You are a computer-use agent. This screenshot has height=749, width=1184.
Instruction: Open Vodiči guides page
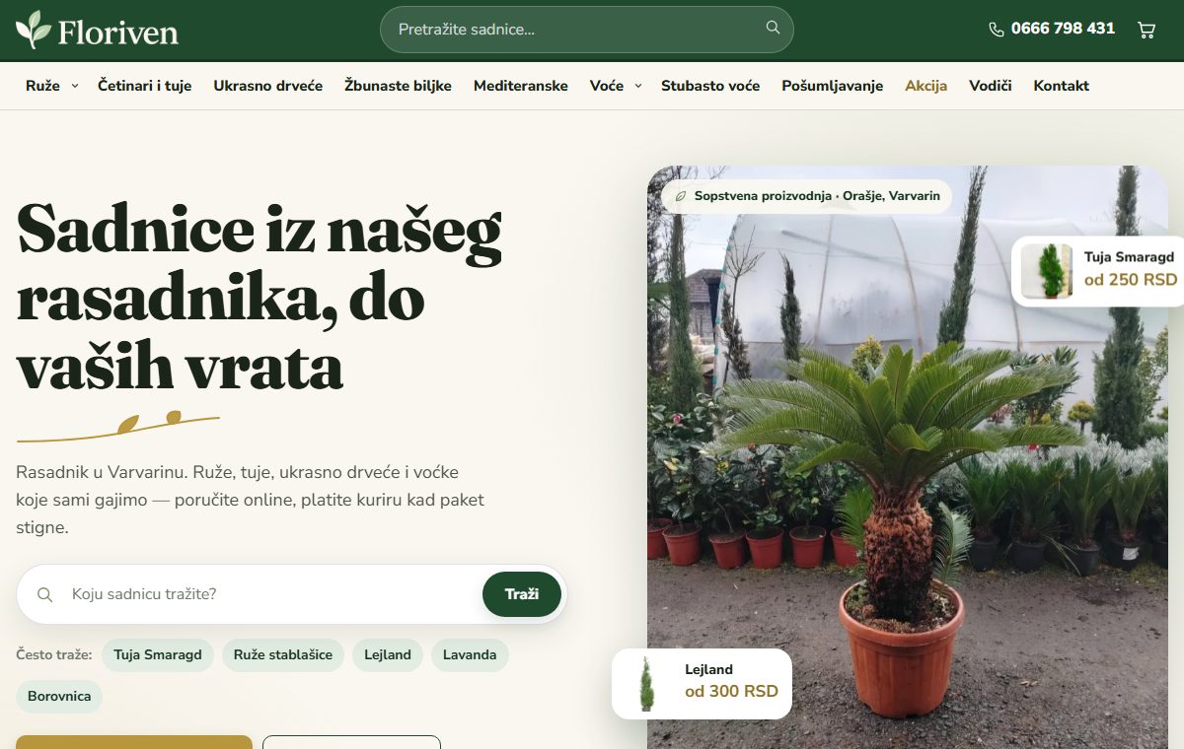991,86
